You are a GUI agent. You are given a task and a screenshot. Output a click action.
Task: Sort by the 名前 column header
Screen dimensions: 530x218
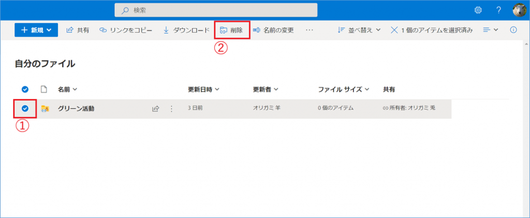67,90
